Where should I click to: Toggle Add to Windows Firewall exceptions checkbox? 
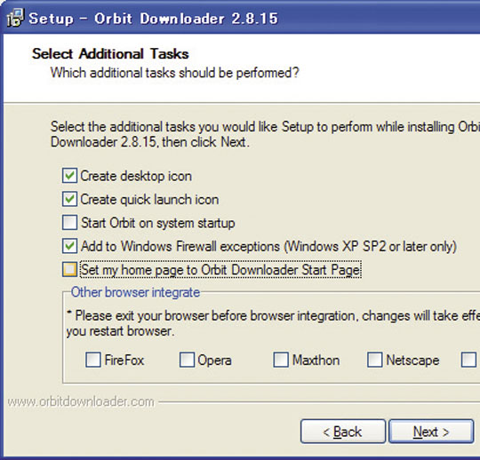[x=69, y=246]
